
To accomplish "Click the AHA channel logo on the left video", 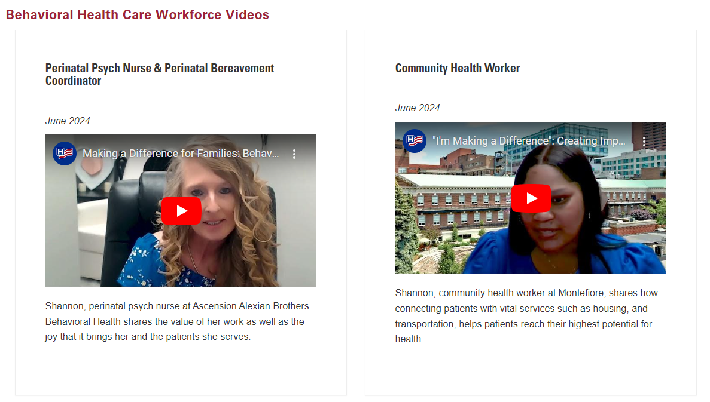I will [x=64, y=154].
